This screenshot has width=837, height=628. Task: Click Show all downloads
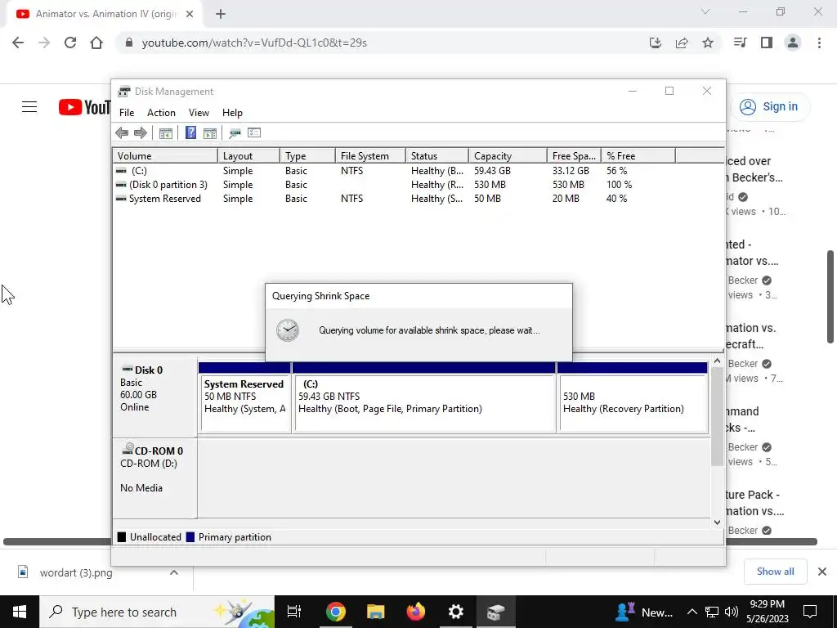click(x=775, y=572)
